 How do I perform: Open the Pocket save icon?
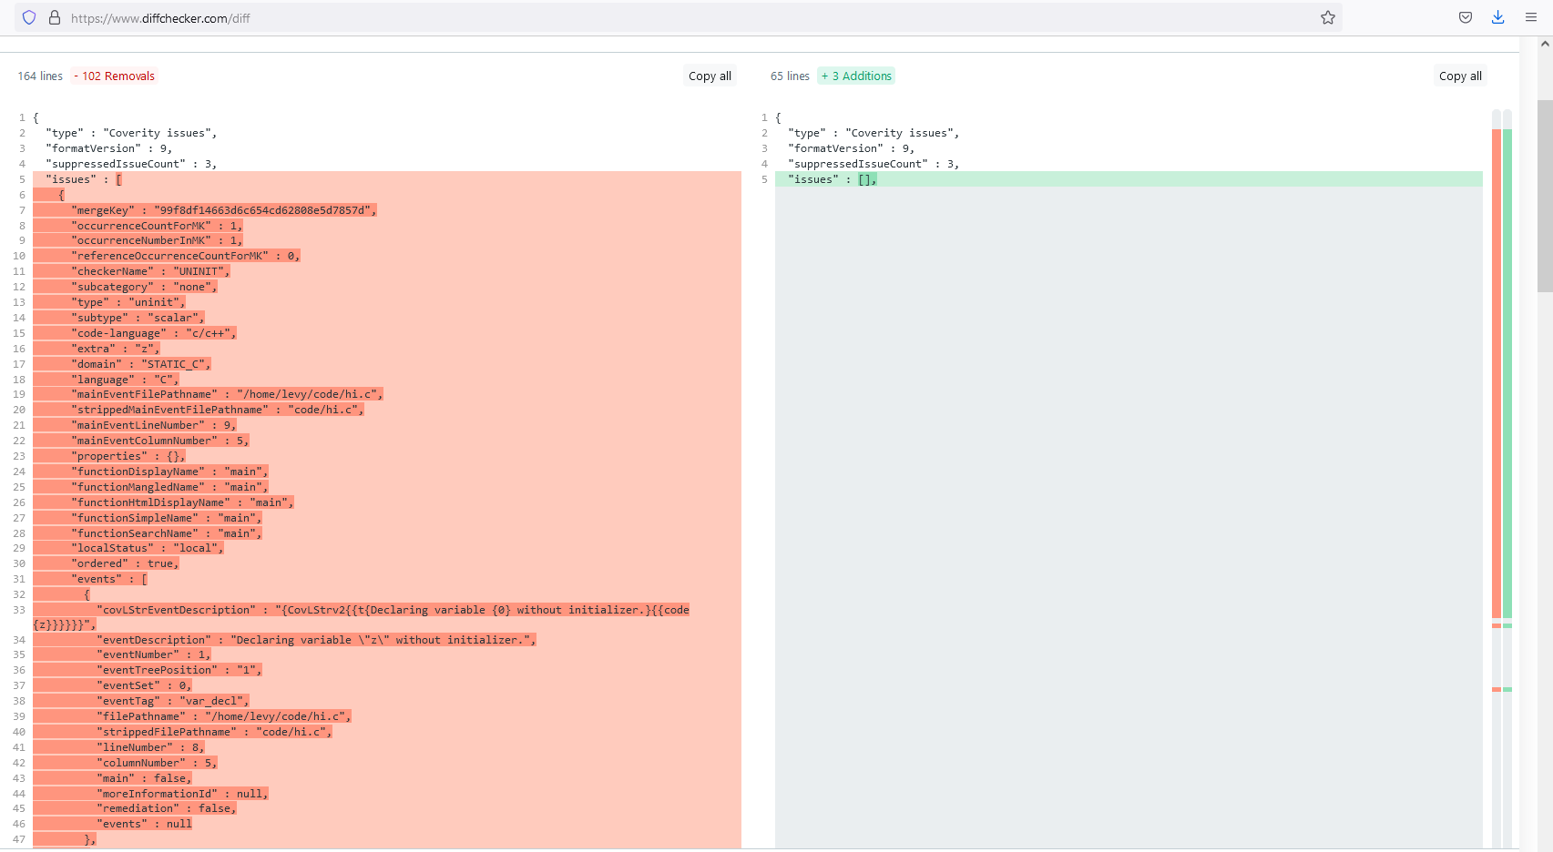tap(1466, 17)
